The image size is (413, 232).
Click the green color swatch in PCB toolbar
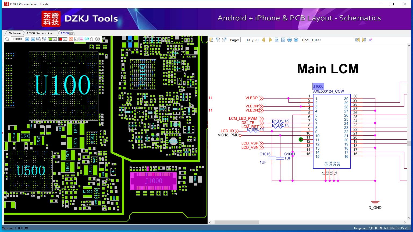[50, 39]
